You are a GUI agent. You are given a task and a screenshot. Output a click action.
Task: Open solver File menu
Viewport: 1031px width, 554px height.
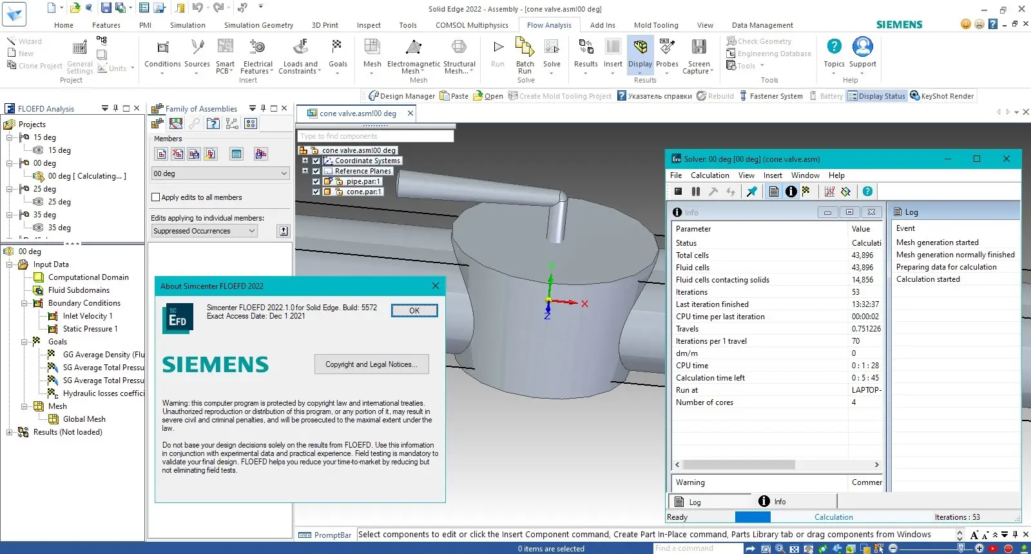coord(676,175)
